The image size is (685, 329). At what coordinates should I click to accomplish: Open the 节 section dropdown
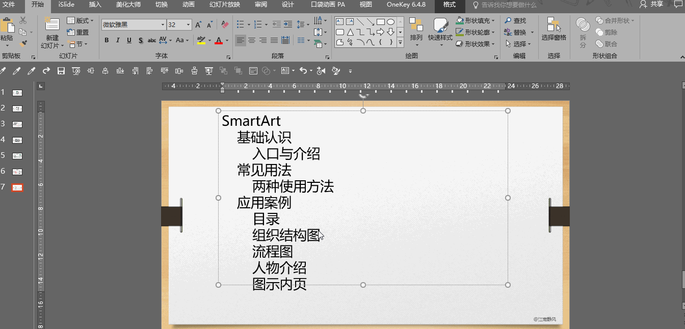tap(78, 44)
